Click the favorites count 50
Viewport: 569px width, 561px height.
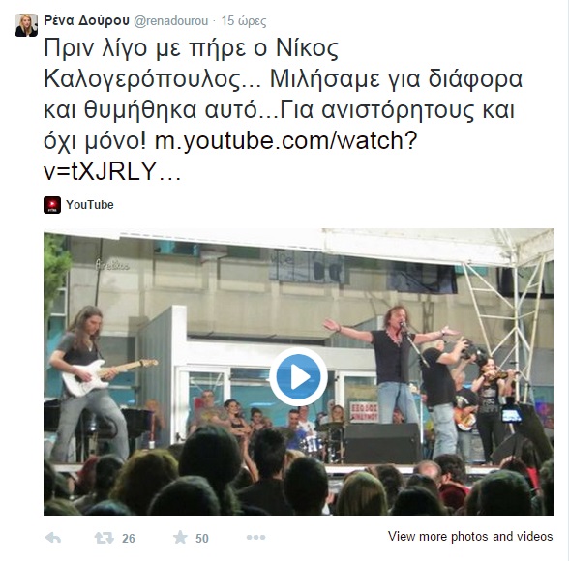coord(202,539)
